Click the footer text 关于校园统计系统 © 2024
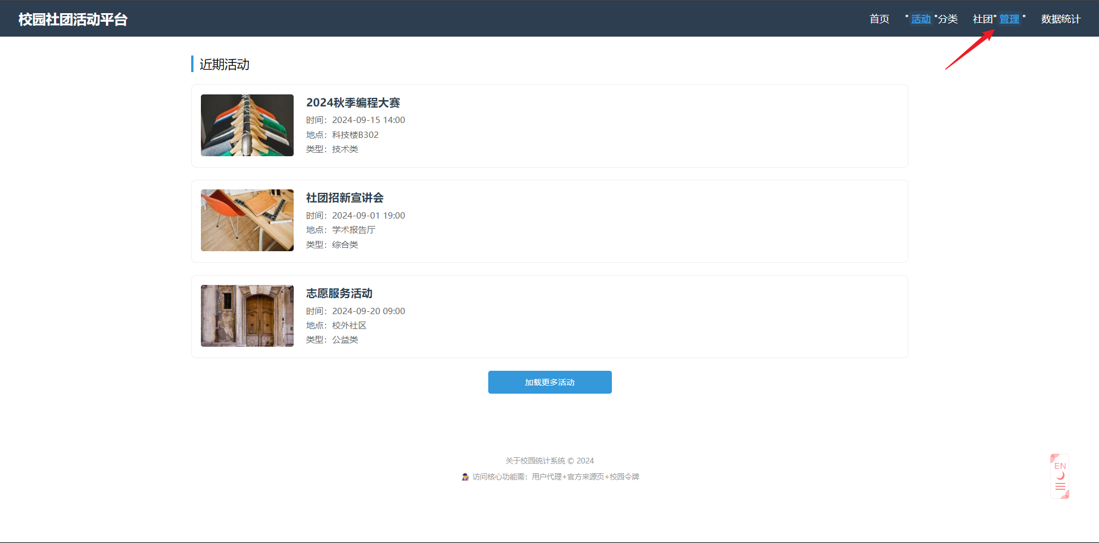 tap(549, 461)
